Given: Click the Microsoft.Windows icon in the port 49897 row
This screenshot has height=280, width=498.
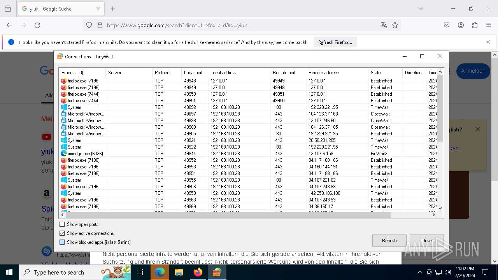Looking at the screenshot, I should tap(64, 114).
